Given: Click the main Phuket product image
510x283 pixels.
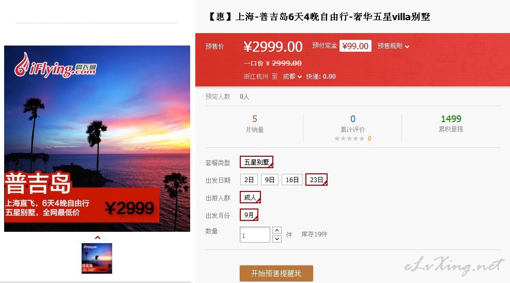Looking at the screenshot, I should [97, 139].
